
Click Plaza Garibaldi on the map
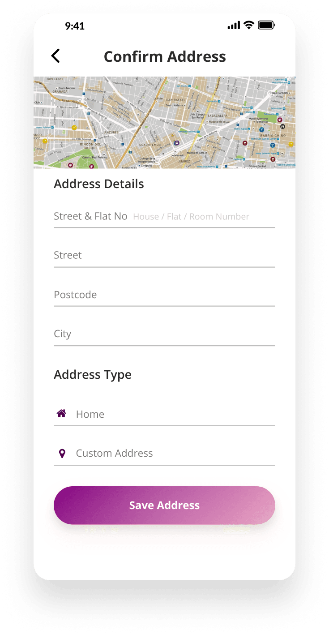(280, 93)
